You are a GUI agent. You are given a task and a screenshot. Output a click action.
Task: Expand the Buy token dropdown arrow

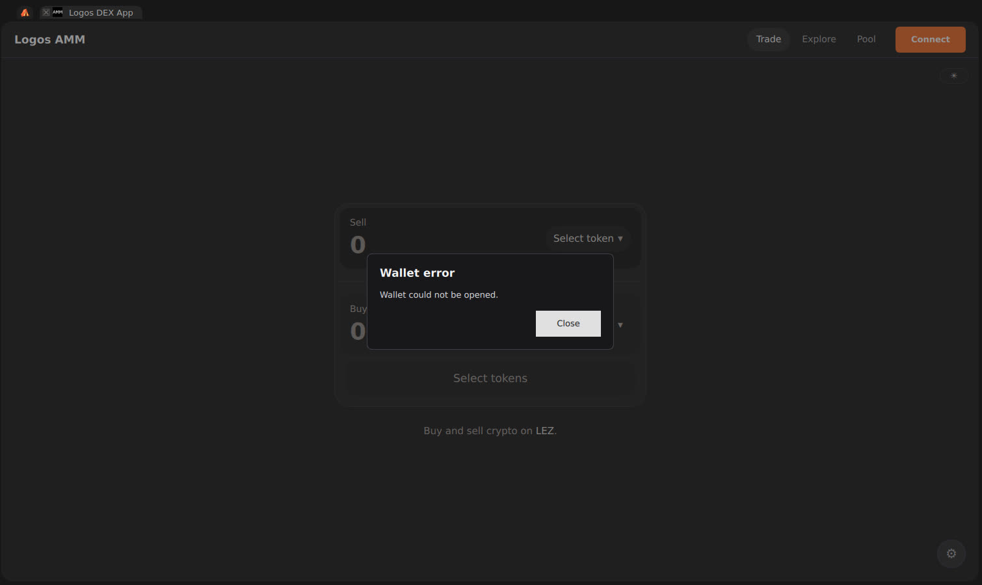pyautogui.click(x=620, y=325)
